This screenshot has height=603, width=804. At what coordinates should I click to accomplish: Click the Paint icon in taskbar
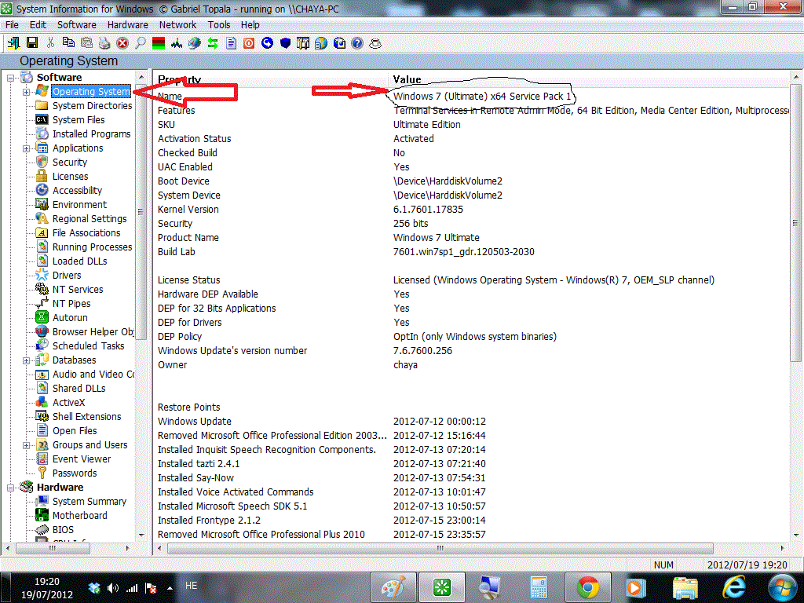393,587
